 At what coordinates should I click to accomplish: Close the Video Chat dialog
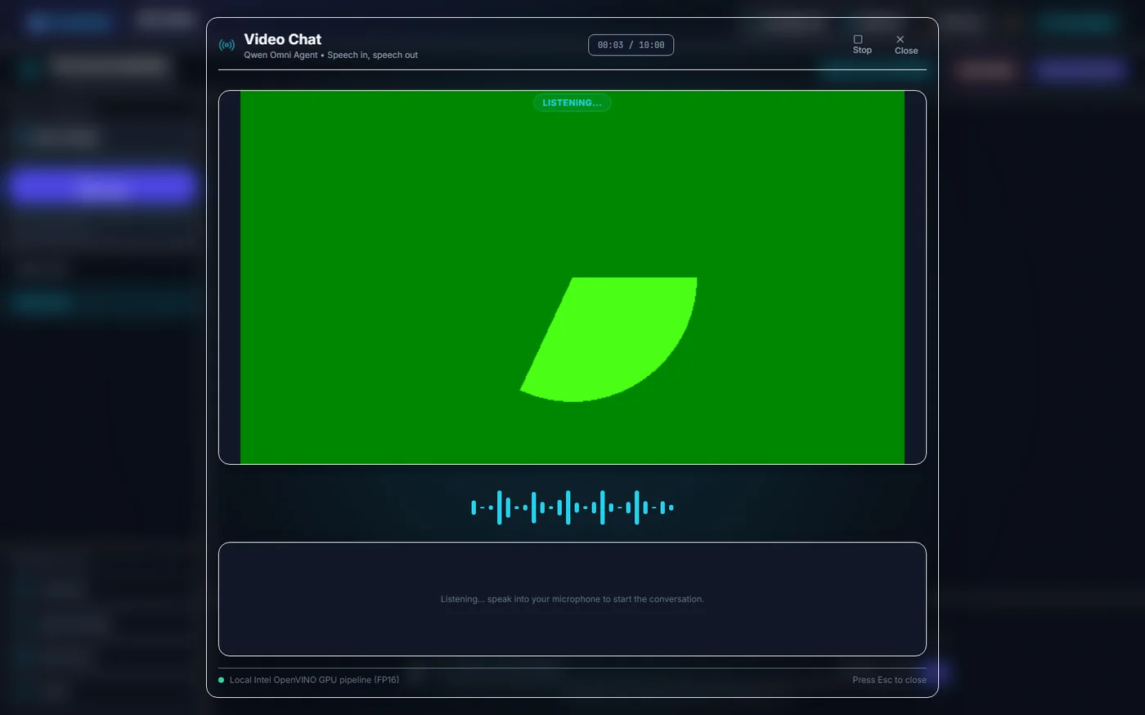[906, 45]
